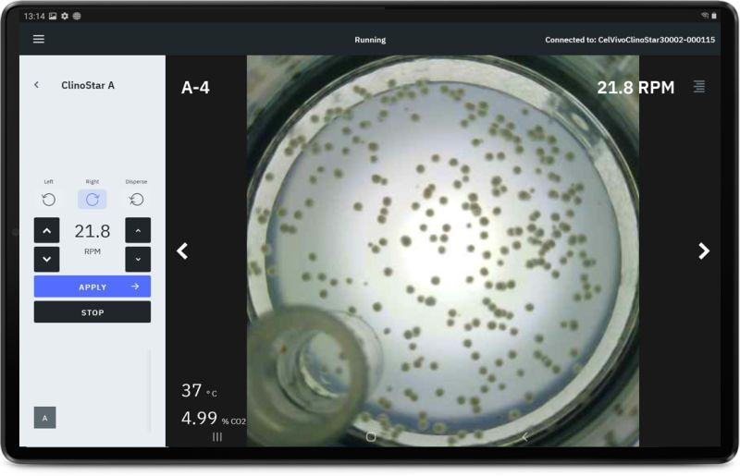Fine-decrease RPM with small down arrow

[138, 259]
